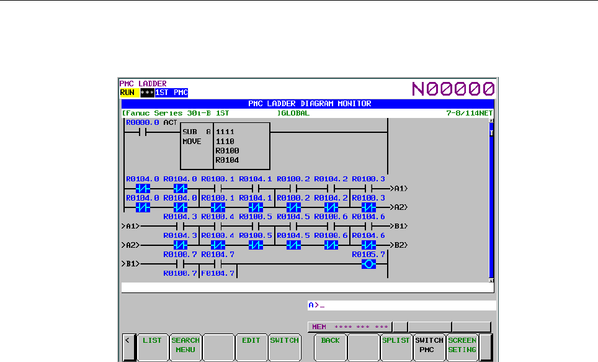Select R0104.2 contact on rung ending >A1>

[x=331, y=188]
